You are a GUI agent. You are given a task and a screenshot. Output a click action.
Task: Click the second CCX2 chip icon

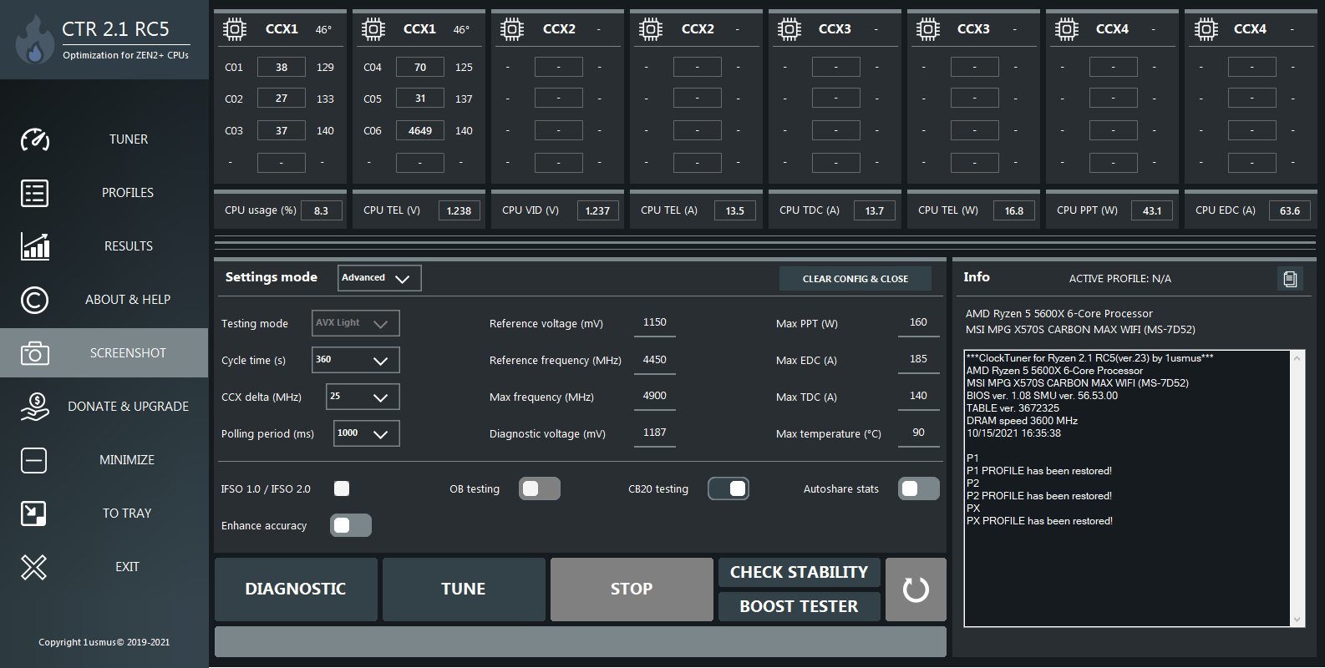[x=651, y=29]
